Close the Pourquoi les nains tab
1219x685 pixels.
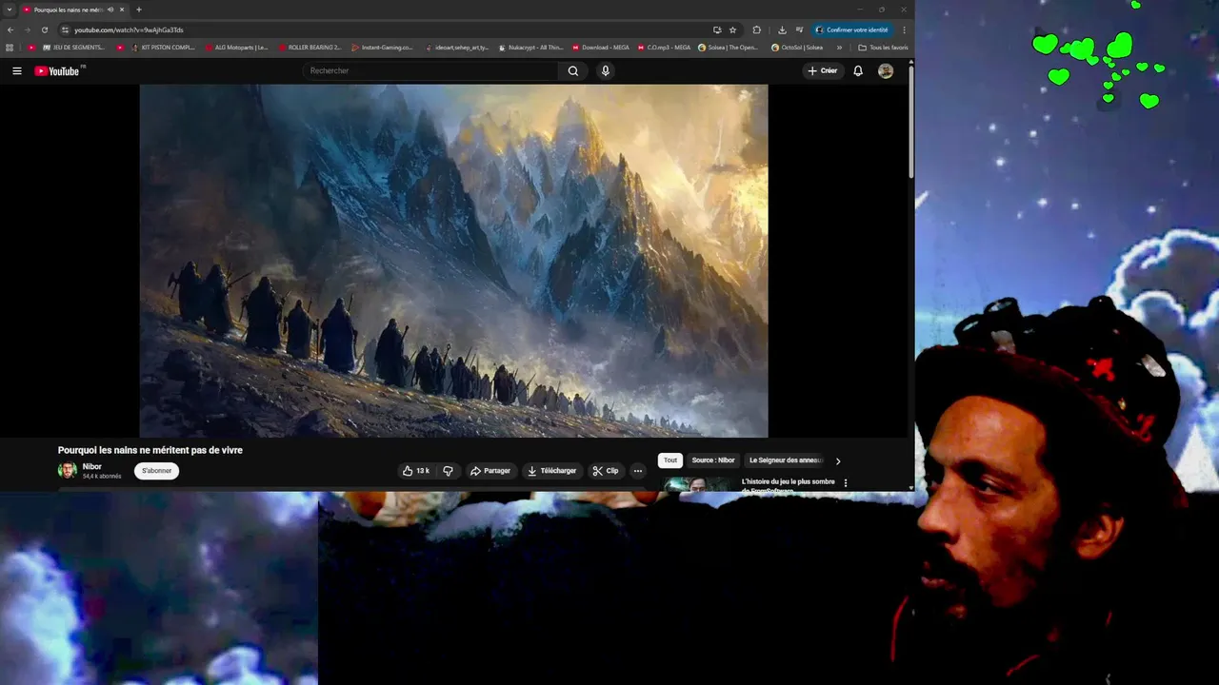point(122,10)
